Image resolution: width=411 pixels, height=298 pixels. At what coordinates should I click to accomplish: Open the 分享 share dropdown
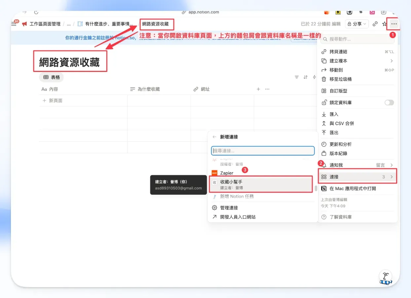pos(357,24)
